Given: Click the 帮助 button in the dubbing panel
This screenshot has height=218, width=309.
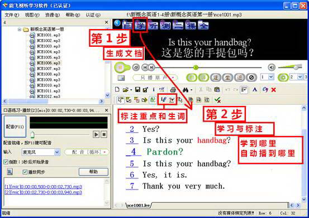Looking at the screenshot, I should click(93, 172).
